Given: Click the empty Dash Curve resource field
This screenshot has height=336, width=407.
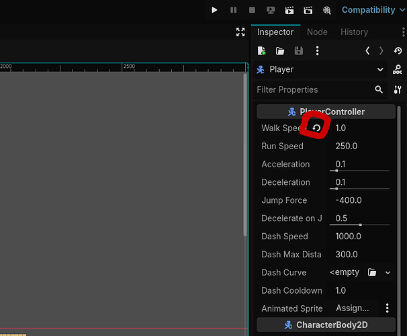Looking at the screenshot, I should point(345,272).
